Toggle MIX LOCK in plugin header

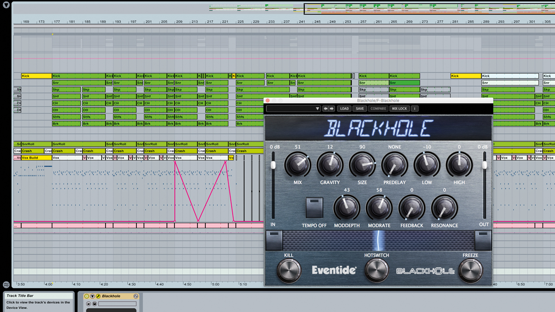coord(400,109)
